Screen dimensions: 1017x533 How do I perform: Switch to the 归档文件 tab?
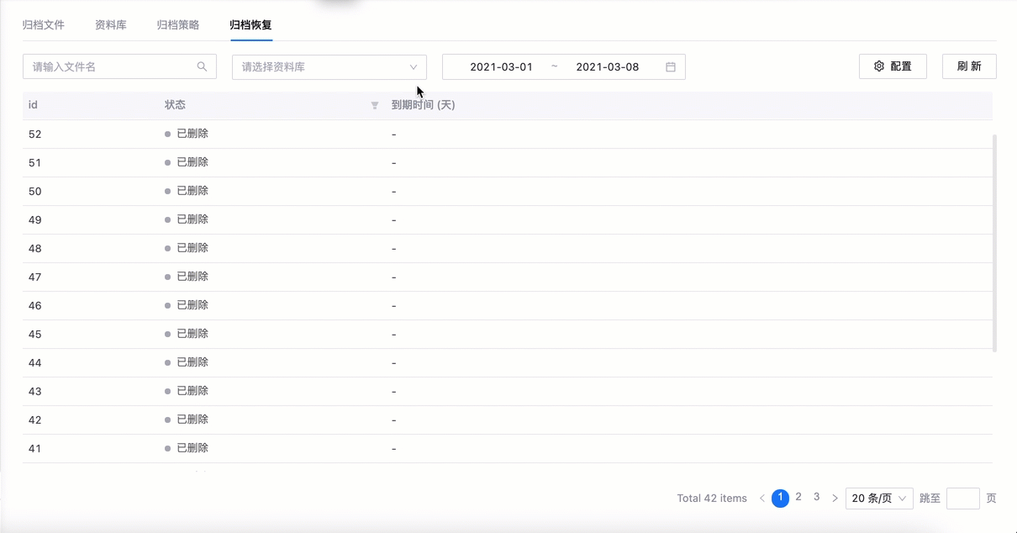click(x=44, y=24)
